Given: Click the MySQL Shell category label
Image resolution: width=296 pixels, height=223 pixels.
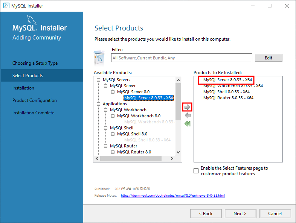Looking at the screenshot, I should tap(122, 128).
